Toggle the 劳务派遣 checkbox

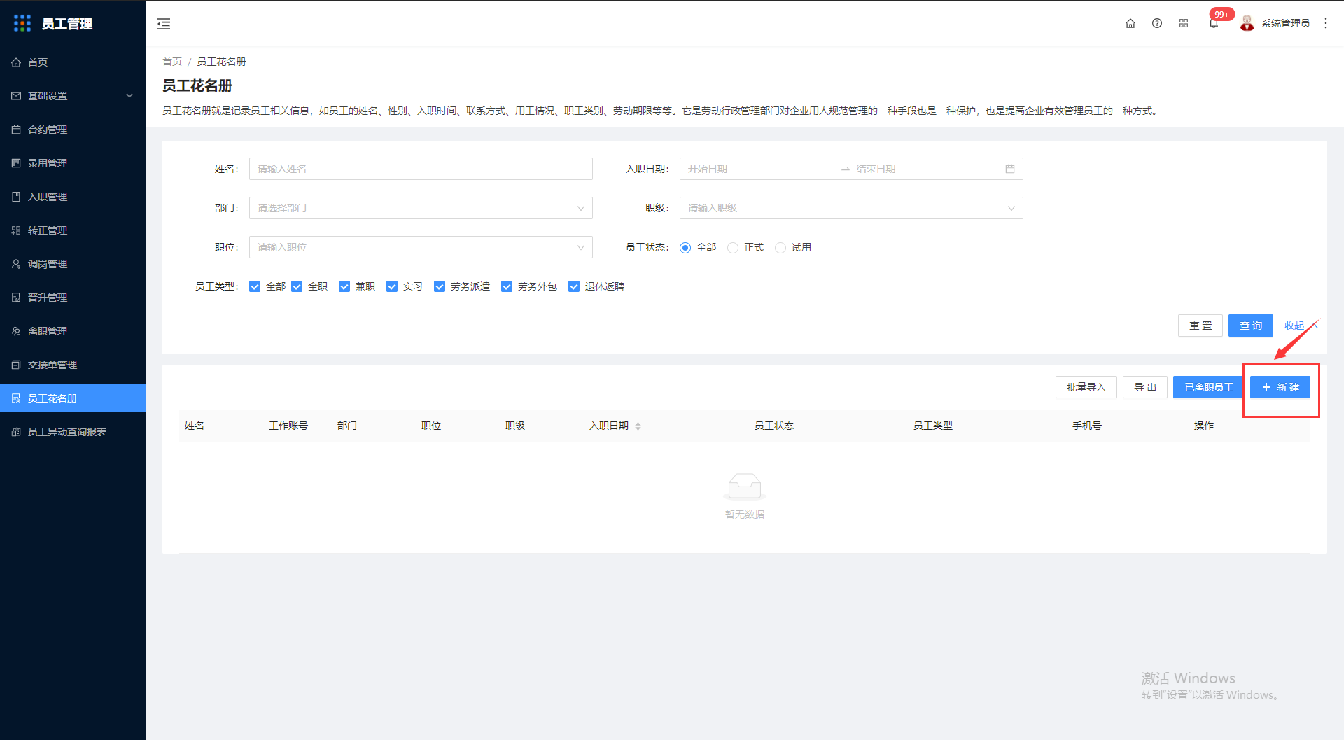point(440,286)
